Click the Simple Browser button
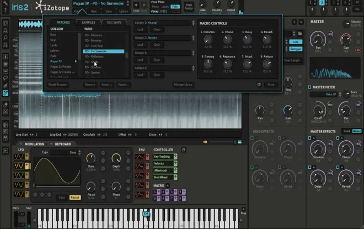 [x=57, y=84]
